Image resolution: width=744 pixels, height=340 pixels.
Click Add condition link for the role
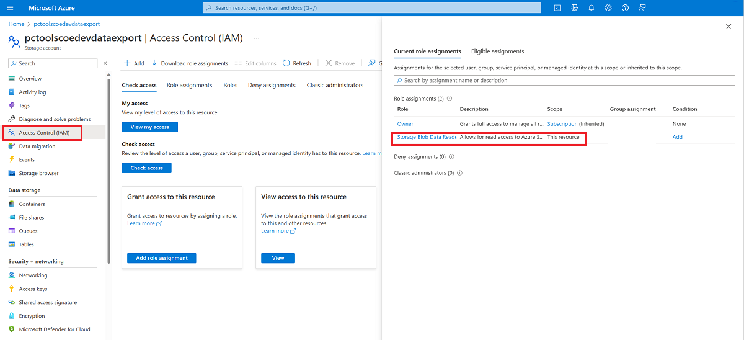pyautogui.click(x=678, y=137)
